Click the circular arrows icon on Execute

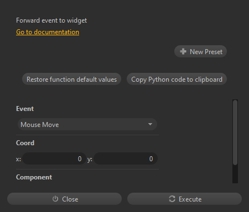172,199
